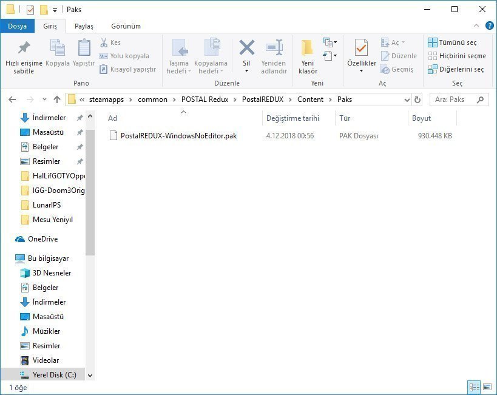Viewport: 497px width, 395px height.
Task: Click the Geçmiş history button
Action: 397,69
